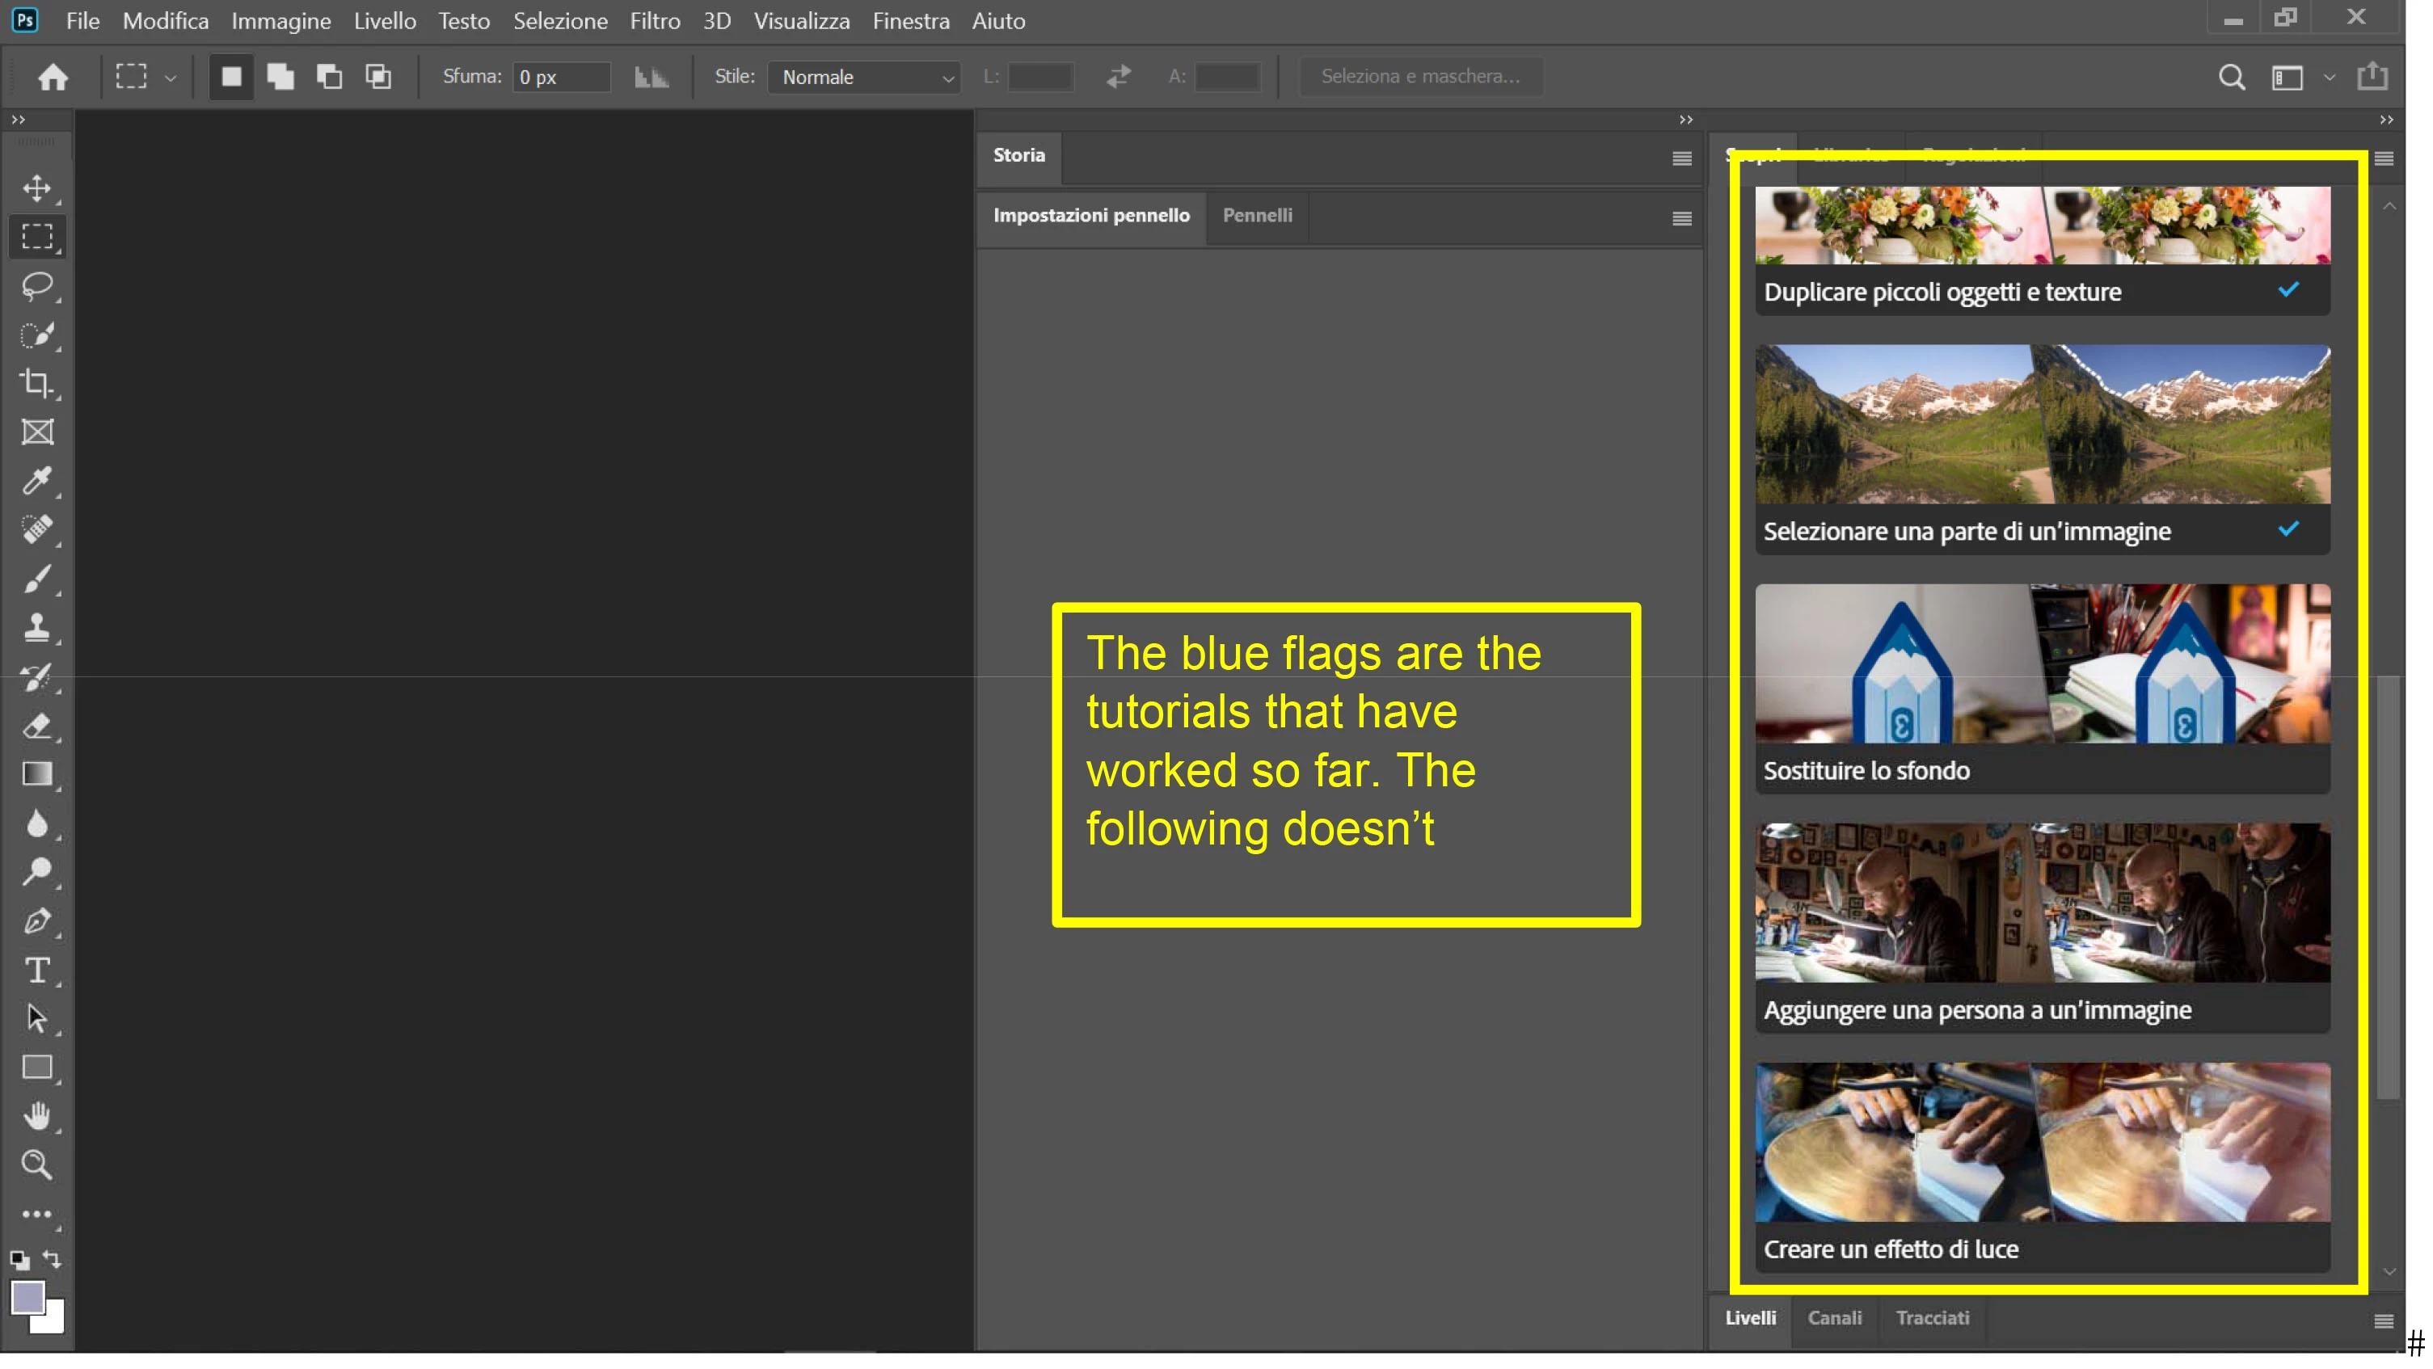Select the Move tool

click(37, 187)
